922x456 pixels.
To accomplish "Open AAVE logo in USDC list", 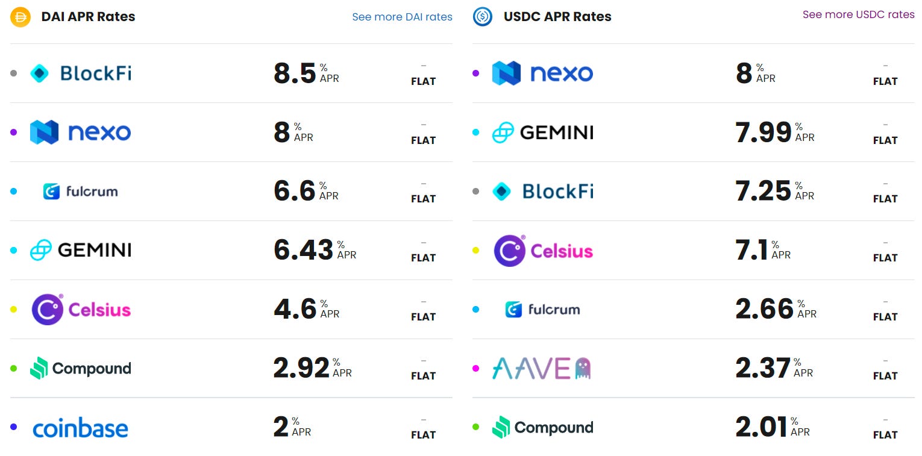I will [542, 368].
